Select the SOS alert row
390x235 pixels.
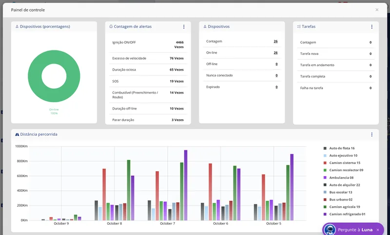(148, 81)
